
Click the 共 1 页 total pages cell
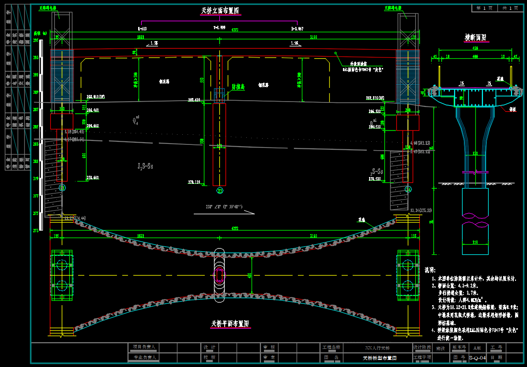(x=510, y=8)
